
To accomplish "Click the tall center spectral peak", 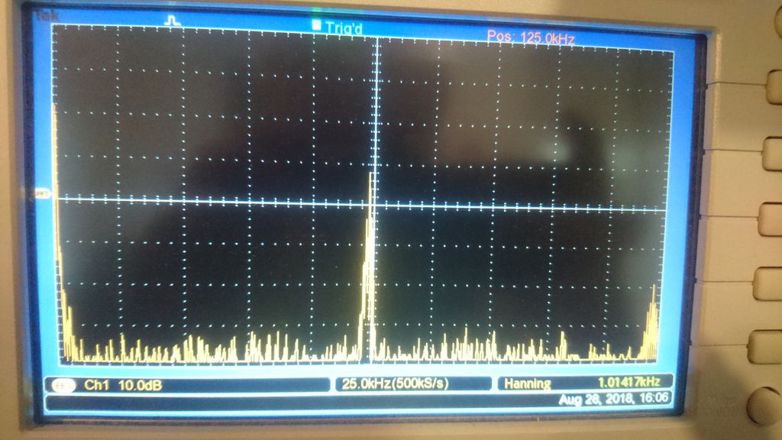I will (x=369, y=267).
